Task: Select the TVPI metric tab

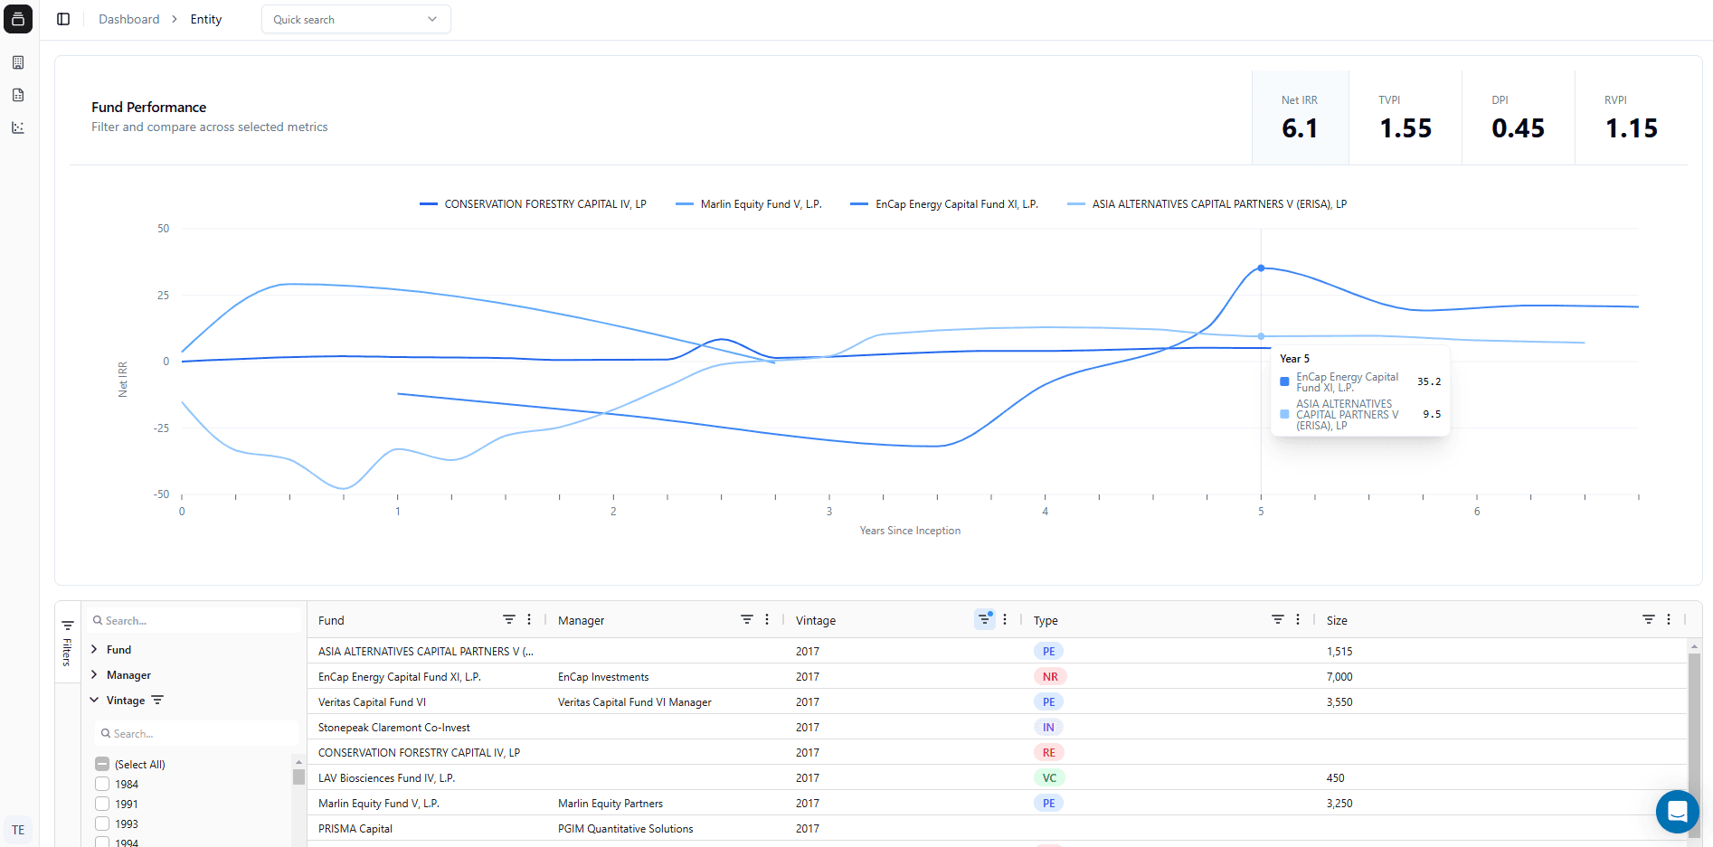Action: click(x=1405, y=118)
